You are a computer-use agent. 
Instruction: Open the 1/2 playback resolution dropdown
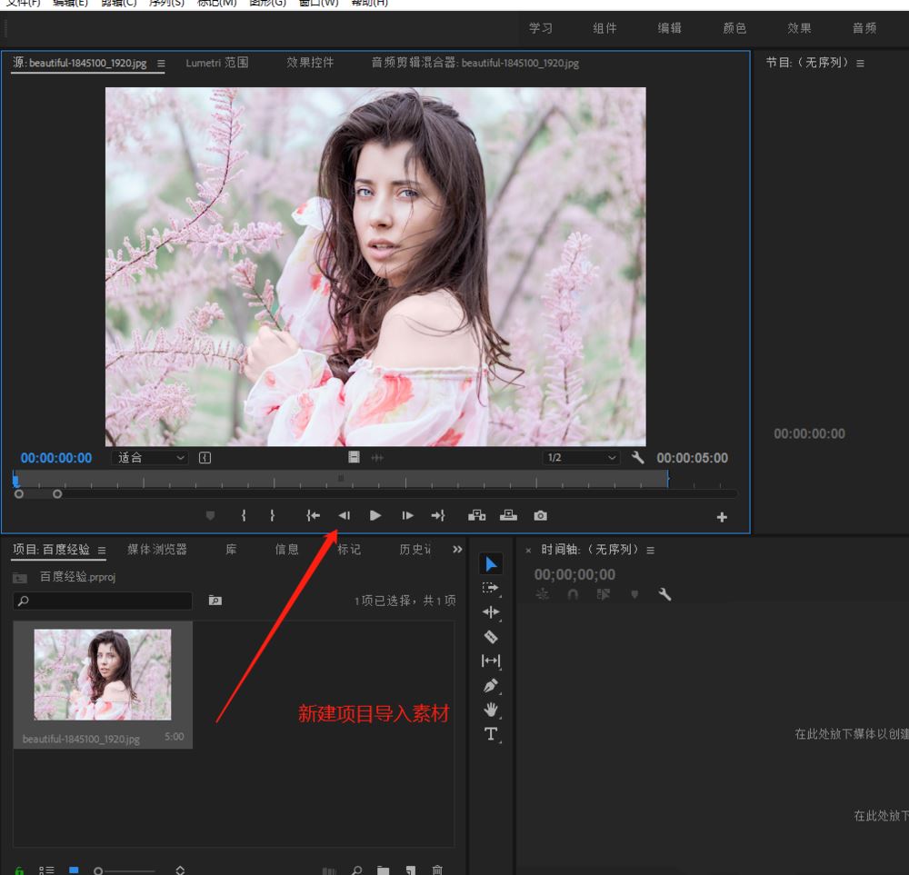(581, 458)
